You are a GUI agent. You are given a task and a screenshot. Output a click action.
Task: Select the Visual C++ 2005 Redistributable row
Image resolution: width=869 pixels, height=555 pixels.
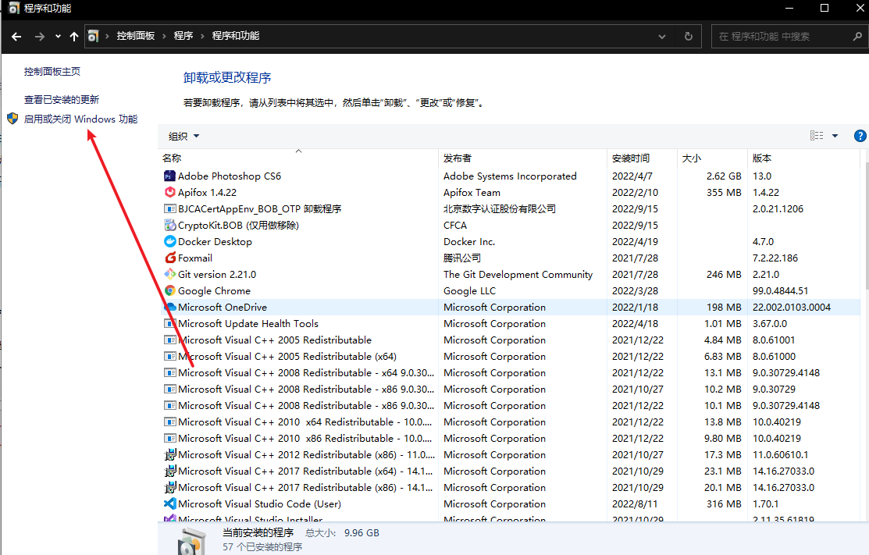tap(510, 340)
